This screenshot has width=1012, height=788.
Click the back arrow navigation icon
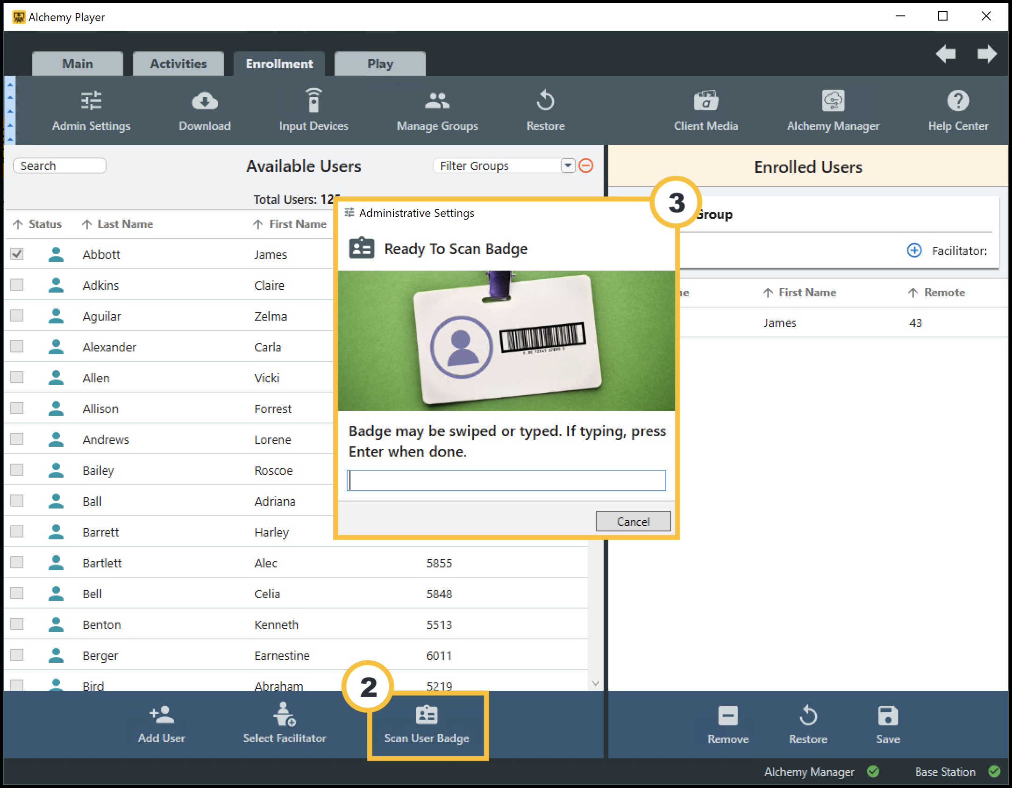(946, 54)
